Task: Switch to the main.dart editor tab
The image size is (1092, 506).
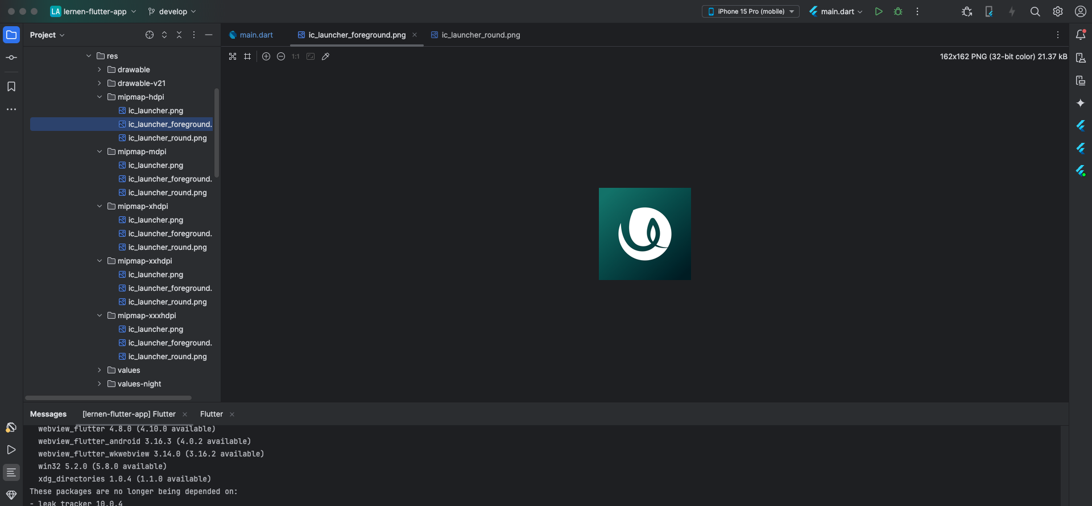Action: point(251,35)
